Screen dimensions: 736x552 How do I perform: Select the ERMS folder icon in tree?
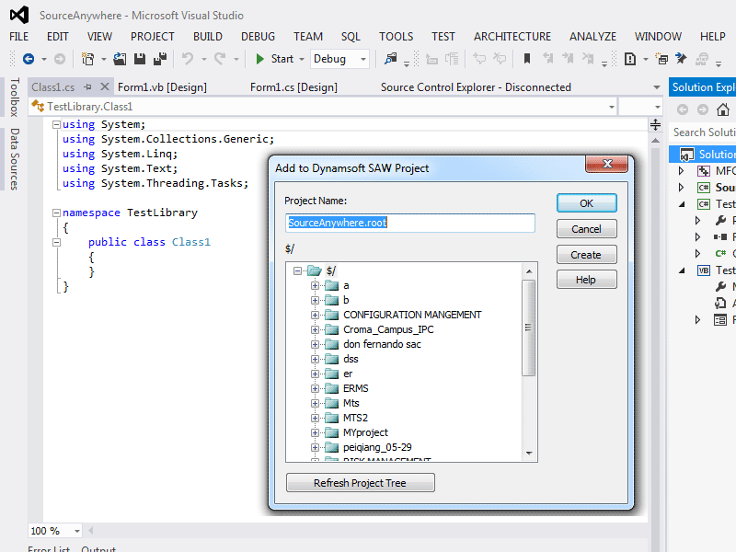coord(332,388)
